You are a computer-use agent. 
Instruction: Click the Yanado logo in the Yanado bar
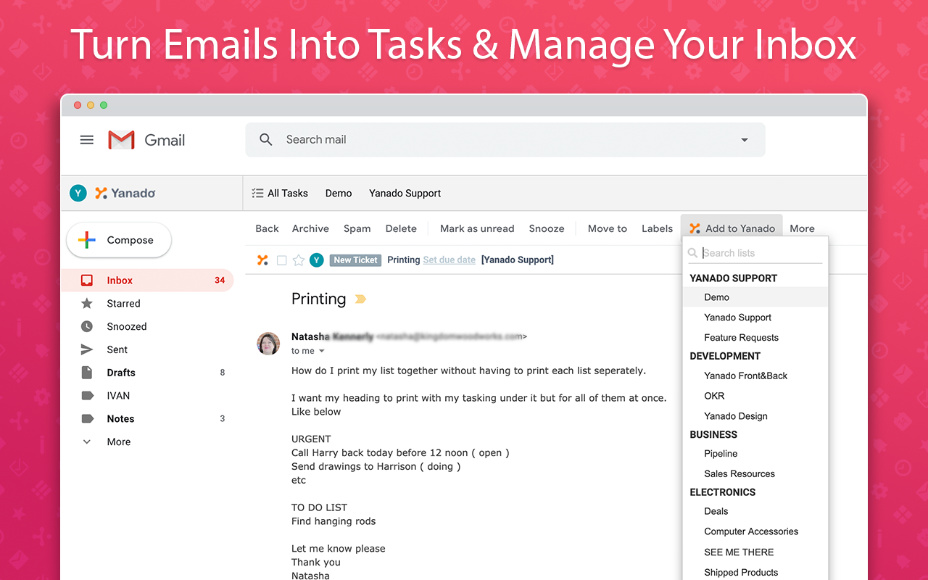(x=124, y=193)
